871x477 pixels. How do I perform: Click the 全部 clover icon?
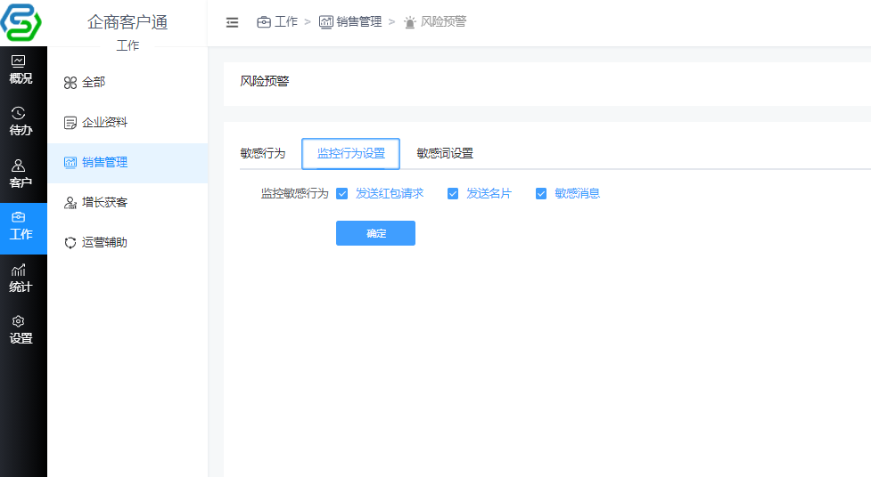point(70,83)
